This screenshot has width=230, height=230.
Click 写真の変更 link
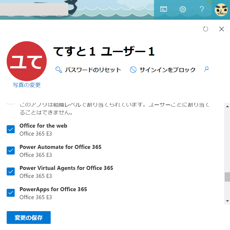[x=27, y=85]
